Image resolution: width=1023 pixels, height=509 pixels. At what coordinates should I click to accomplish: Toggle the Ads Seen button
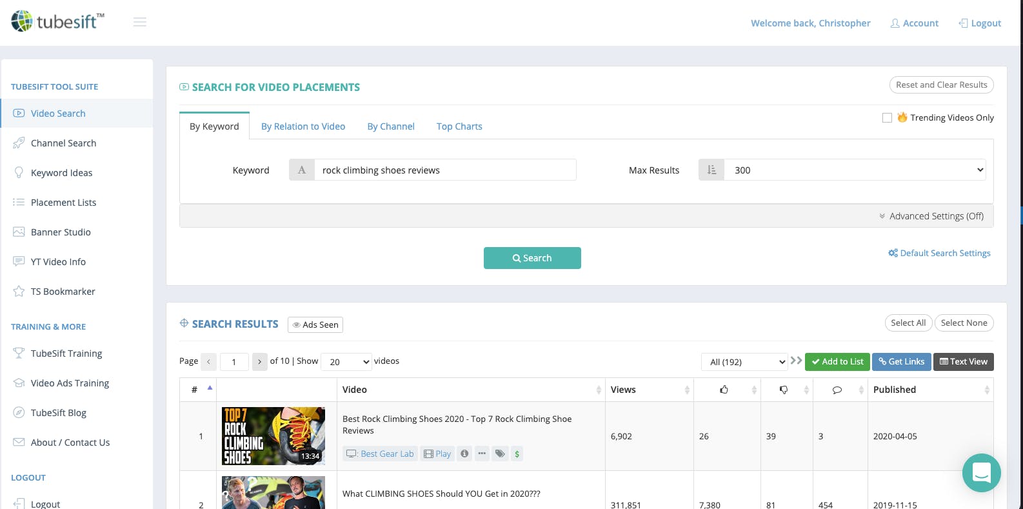[315, 324]
